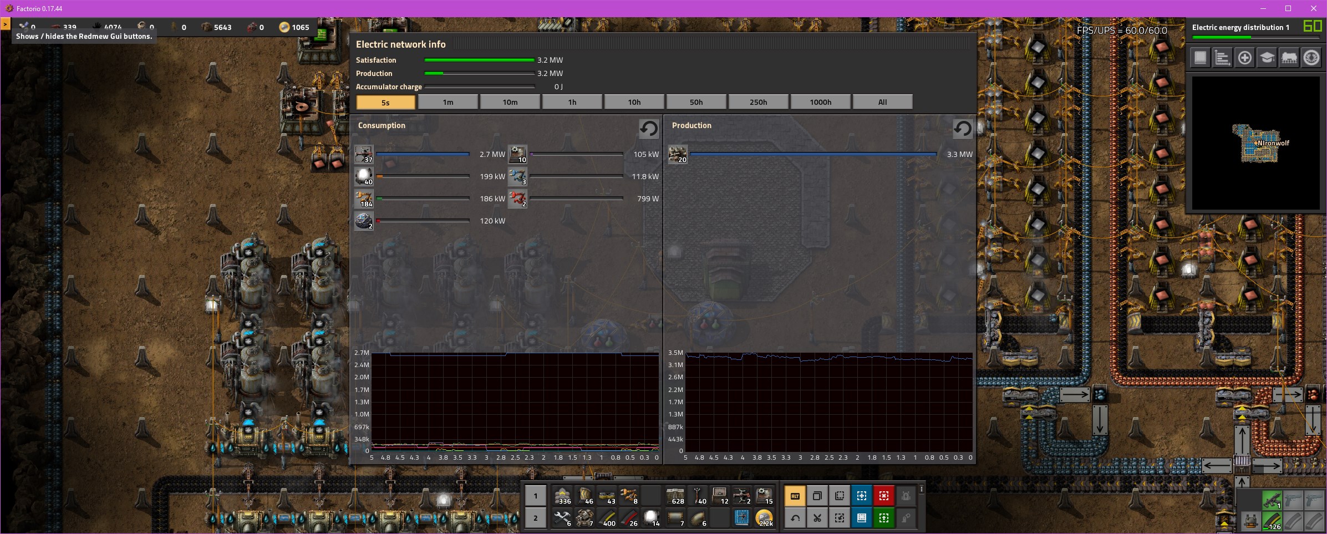Click the red deconstruction planner button
The image size is (1327, 534).
pyautogui.click(x=884, y=496)
